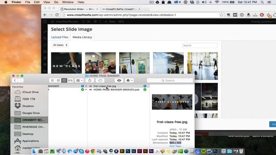The height and width of the screenshot is (155, 276).
Task: Open the Go menu
Action: [x=56, y=2]
